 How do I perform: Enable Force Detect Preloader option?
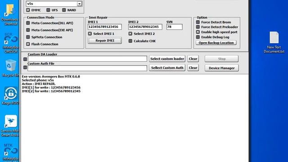click(198, 27)
